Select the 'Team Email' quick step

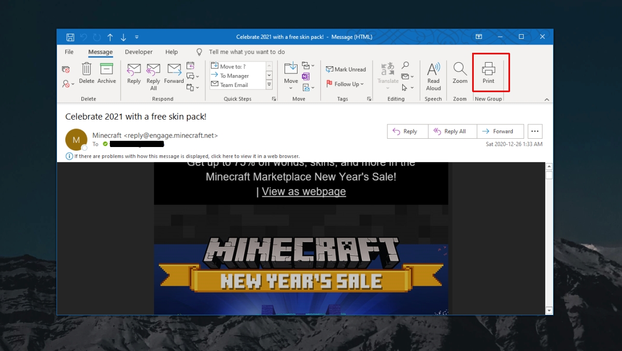pyautogui.click(x=238, y=85)
